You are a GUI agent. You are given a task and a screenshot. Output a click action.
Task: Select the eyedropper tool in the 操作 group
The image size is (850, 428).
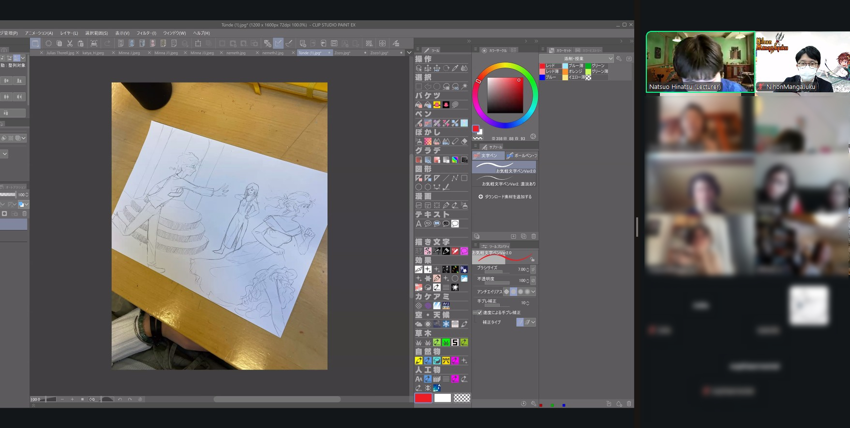[455, 69]
